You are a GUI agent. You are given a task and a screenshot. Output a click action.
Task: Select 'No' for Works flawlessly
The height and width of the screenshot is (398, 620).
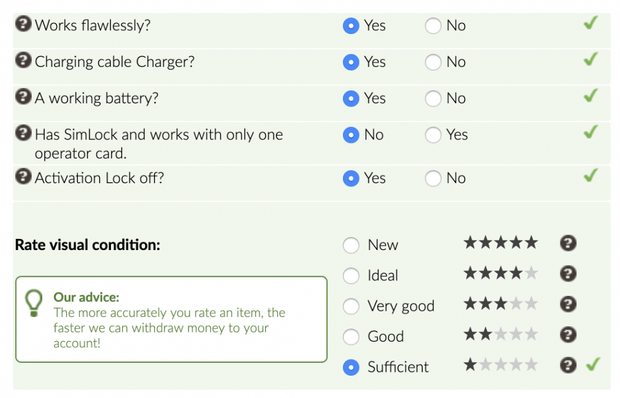coord(433,26)
